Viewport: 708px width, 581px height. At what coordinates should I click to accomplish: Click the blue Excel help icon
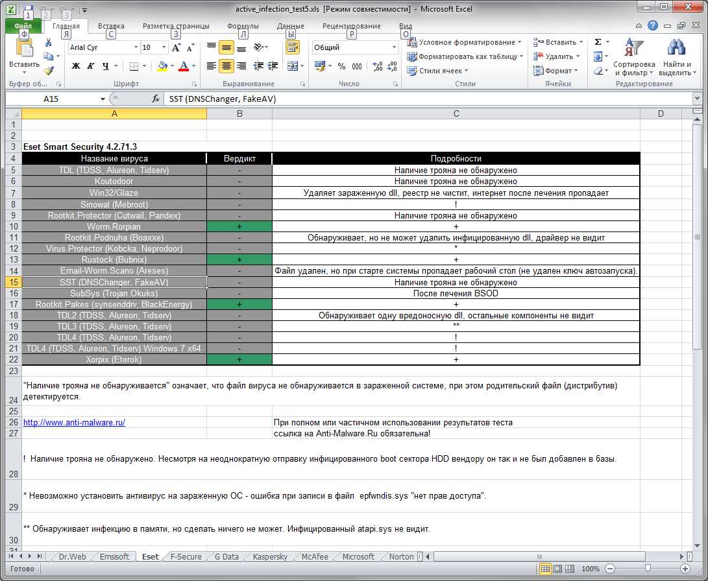pyautogui.click(x=652, y=26)
